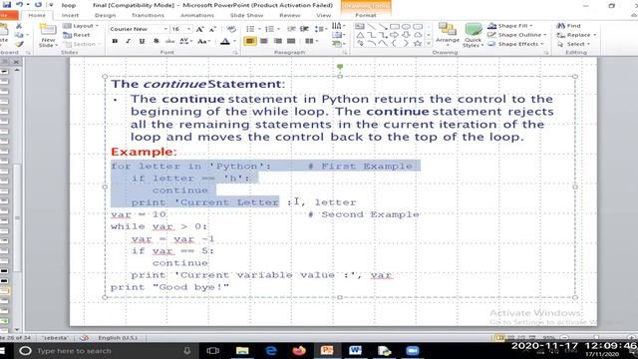Click the Format Painter brush icon
The image size is (638, 359).
click(x=19, y=44)
